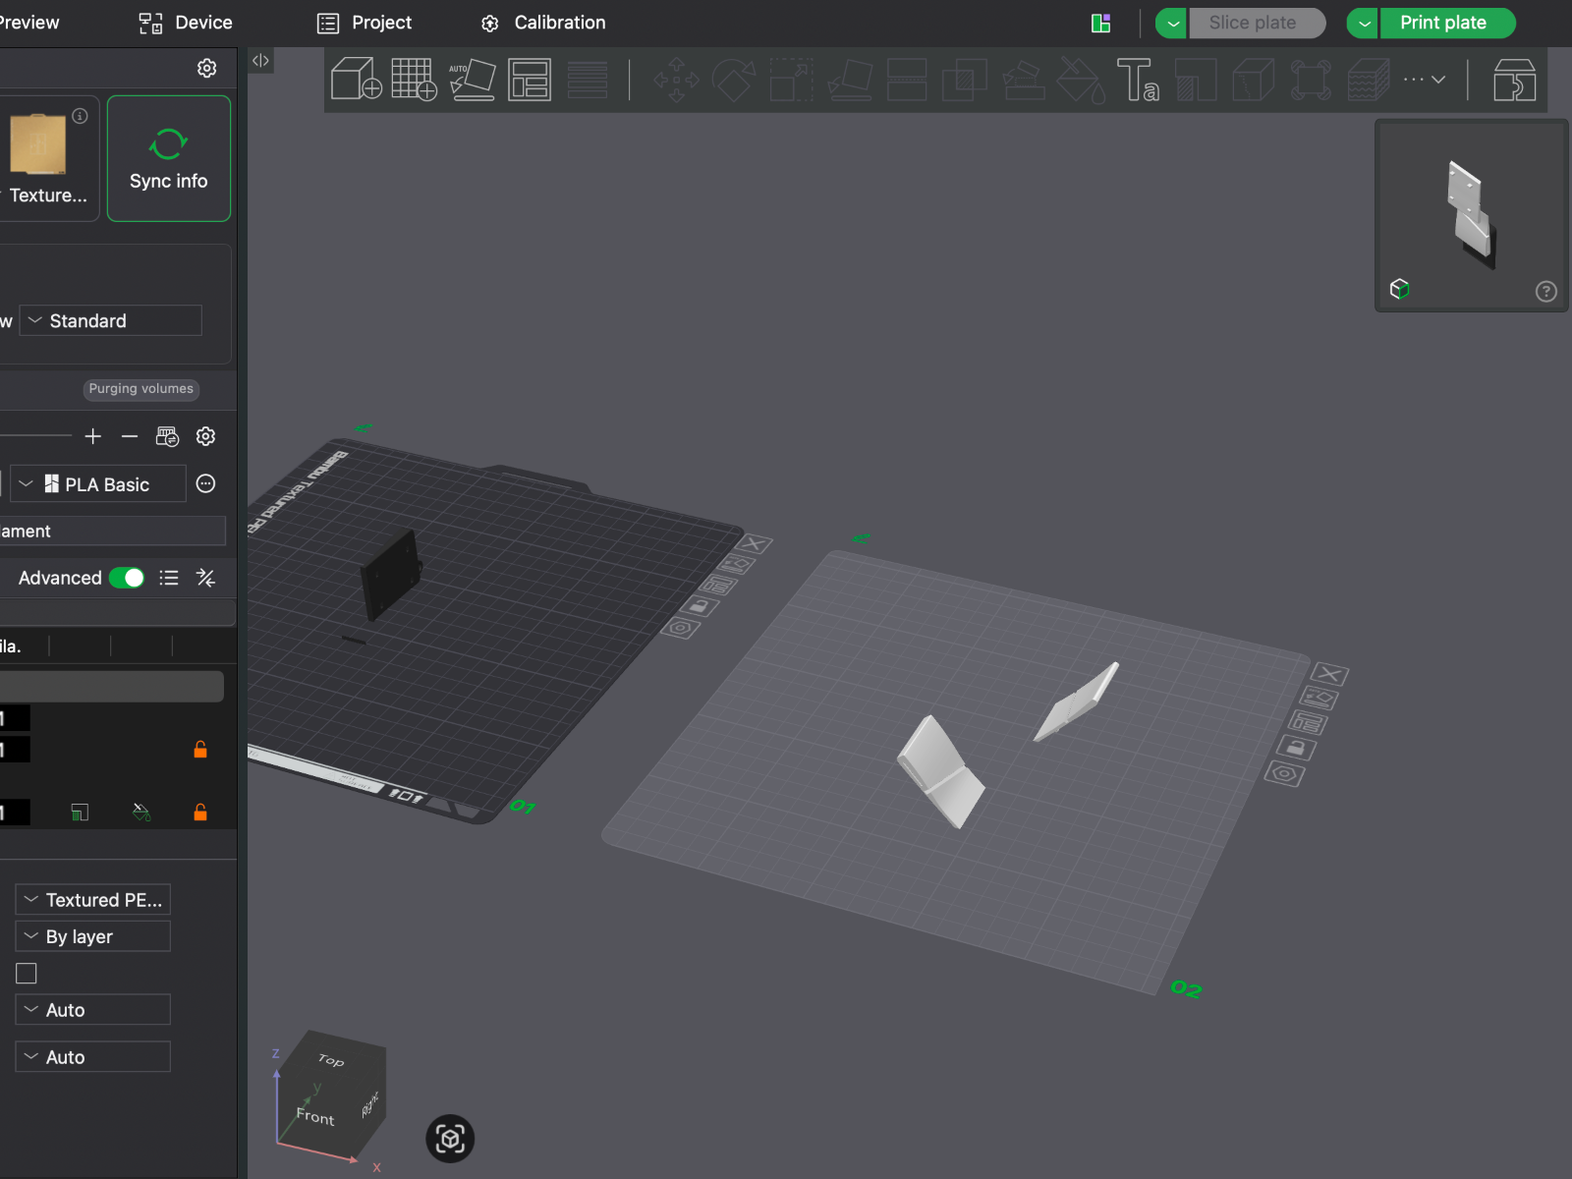Expand the Print plate options arrow
Image resolution: width=1572 pixels, height=1179 pixels.
tap(1363, 23)
